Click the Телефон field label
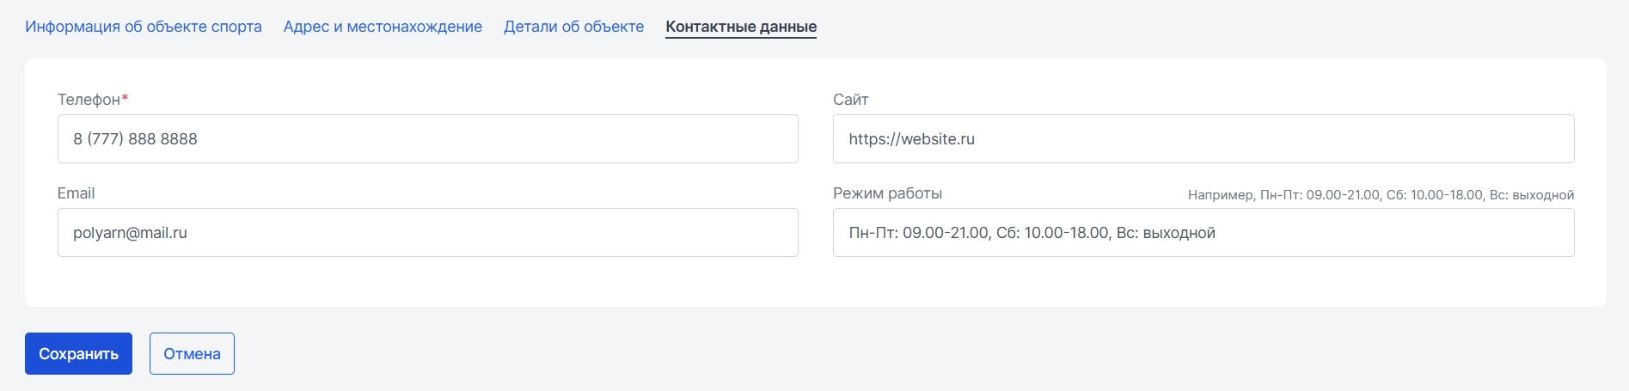Viewport: 1629px width, 391px height. [x=89, y=100]
